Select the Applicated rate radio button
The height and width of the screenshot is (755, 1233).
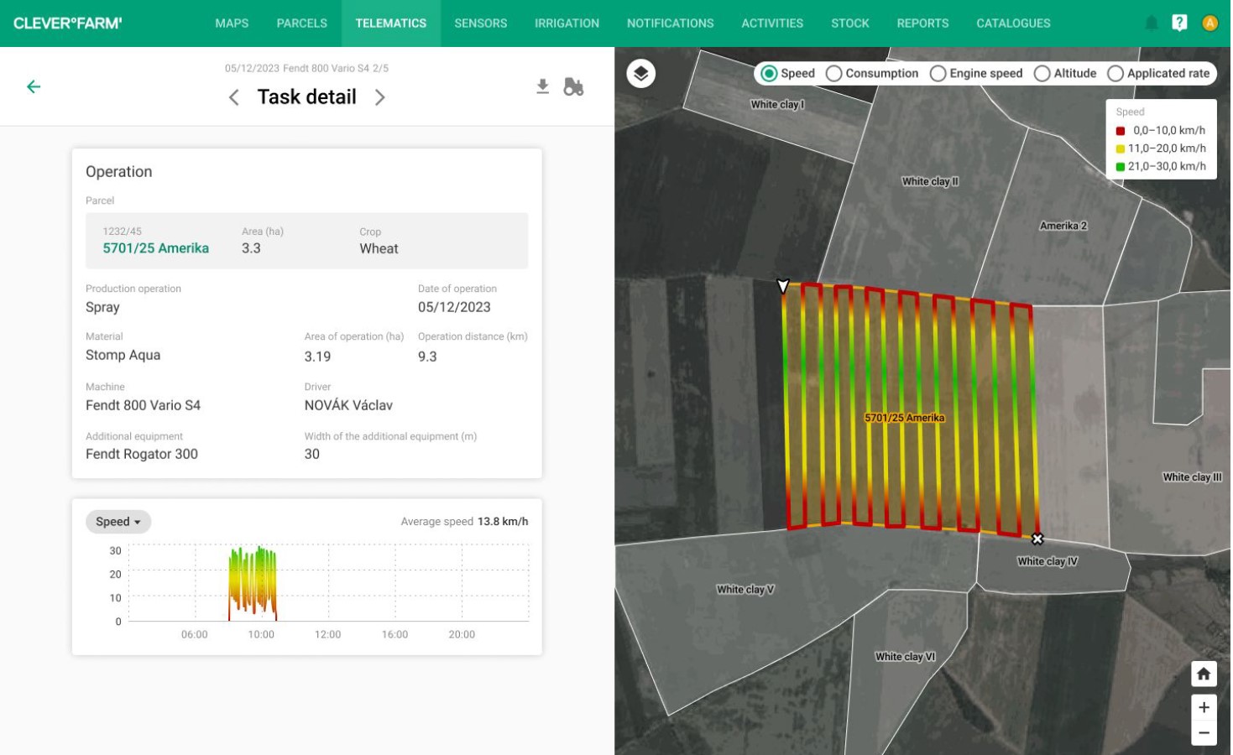pos(1115,74)
